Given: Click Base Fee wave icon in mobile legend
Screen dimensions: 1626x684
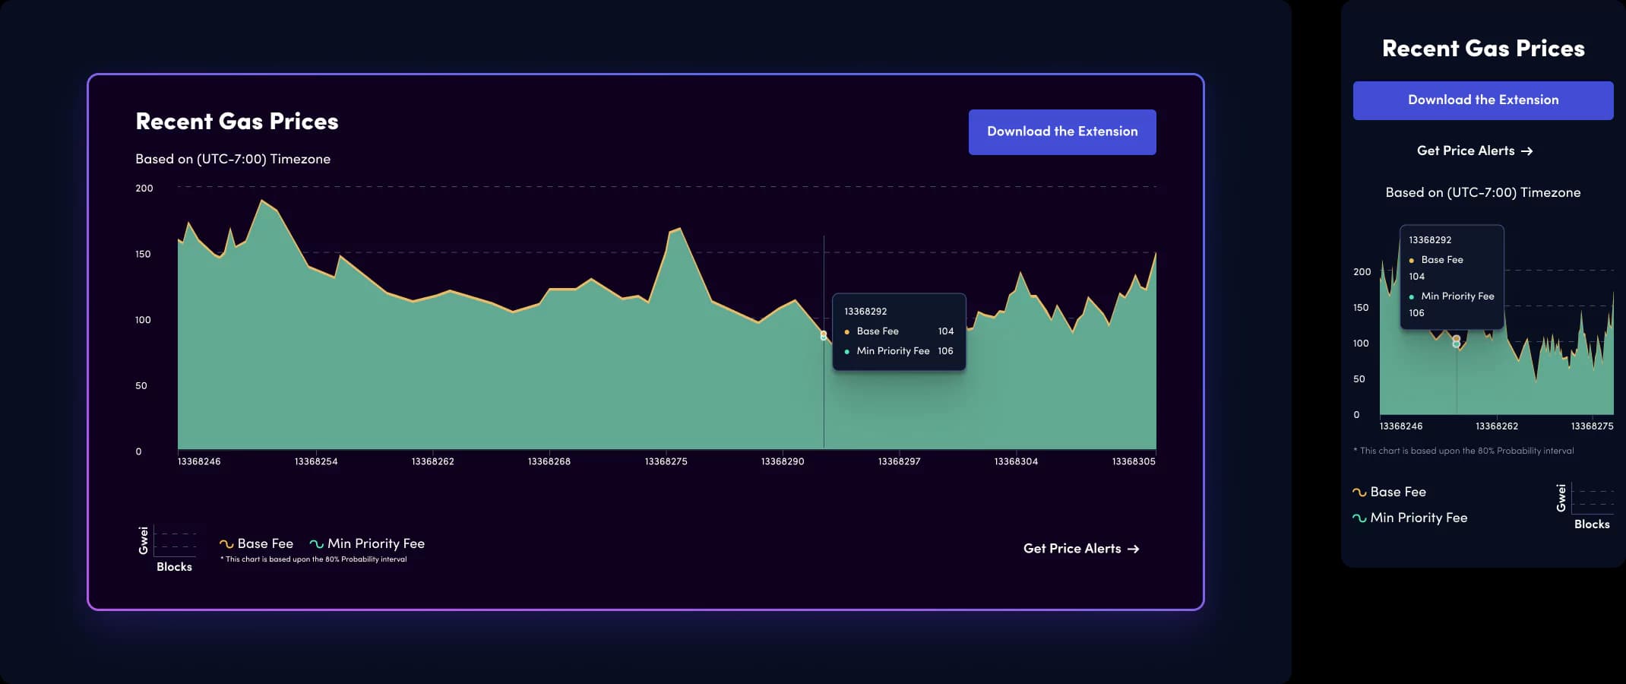Looking at the screenshot, I should click(1359, 492).
